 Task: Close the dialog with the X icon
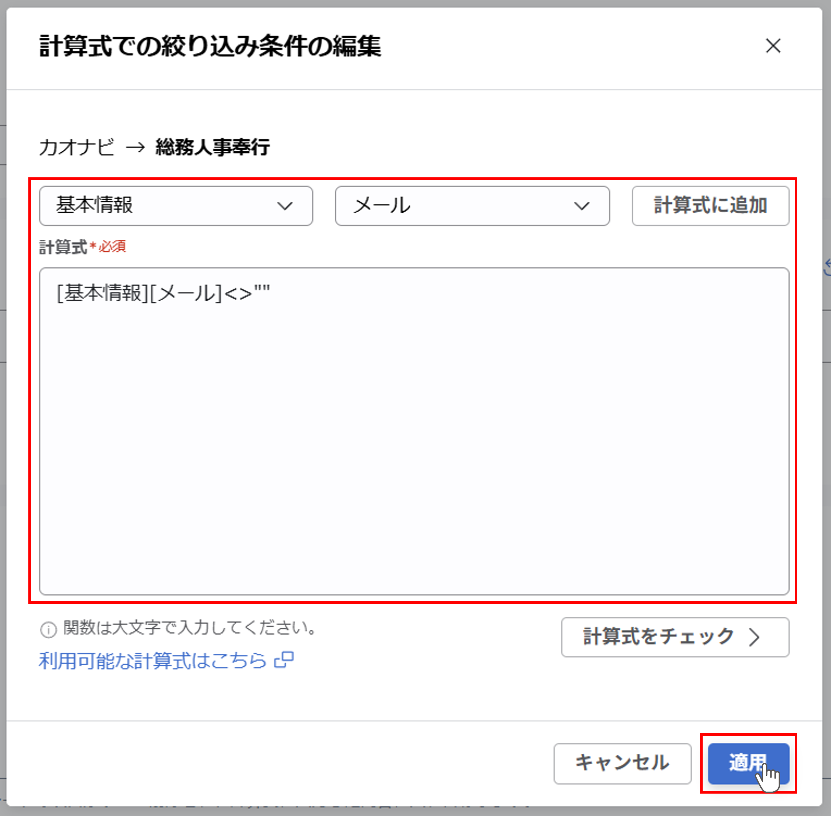773,46
